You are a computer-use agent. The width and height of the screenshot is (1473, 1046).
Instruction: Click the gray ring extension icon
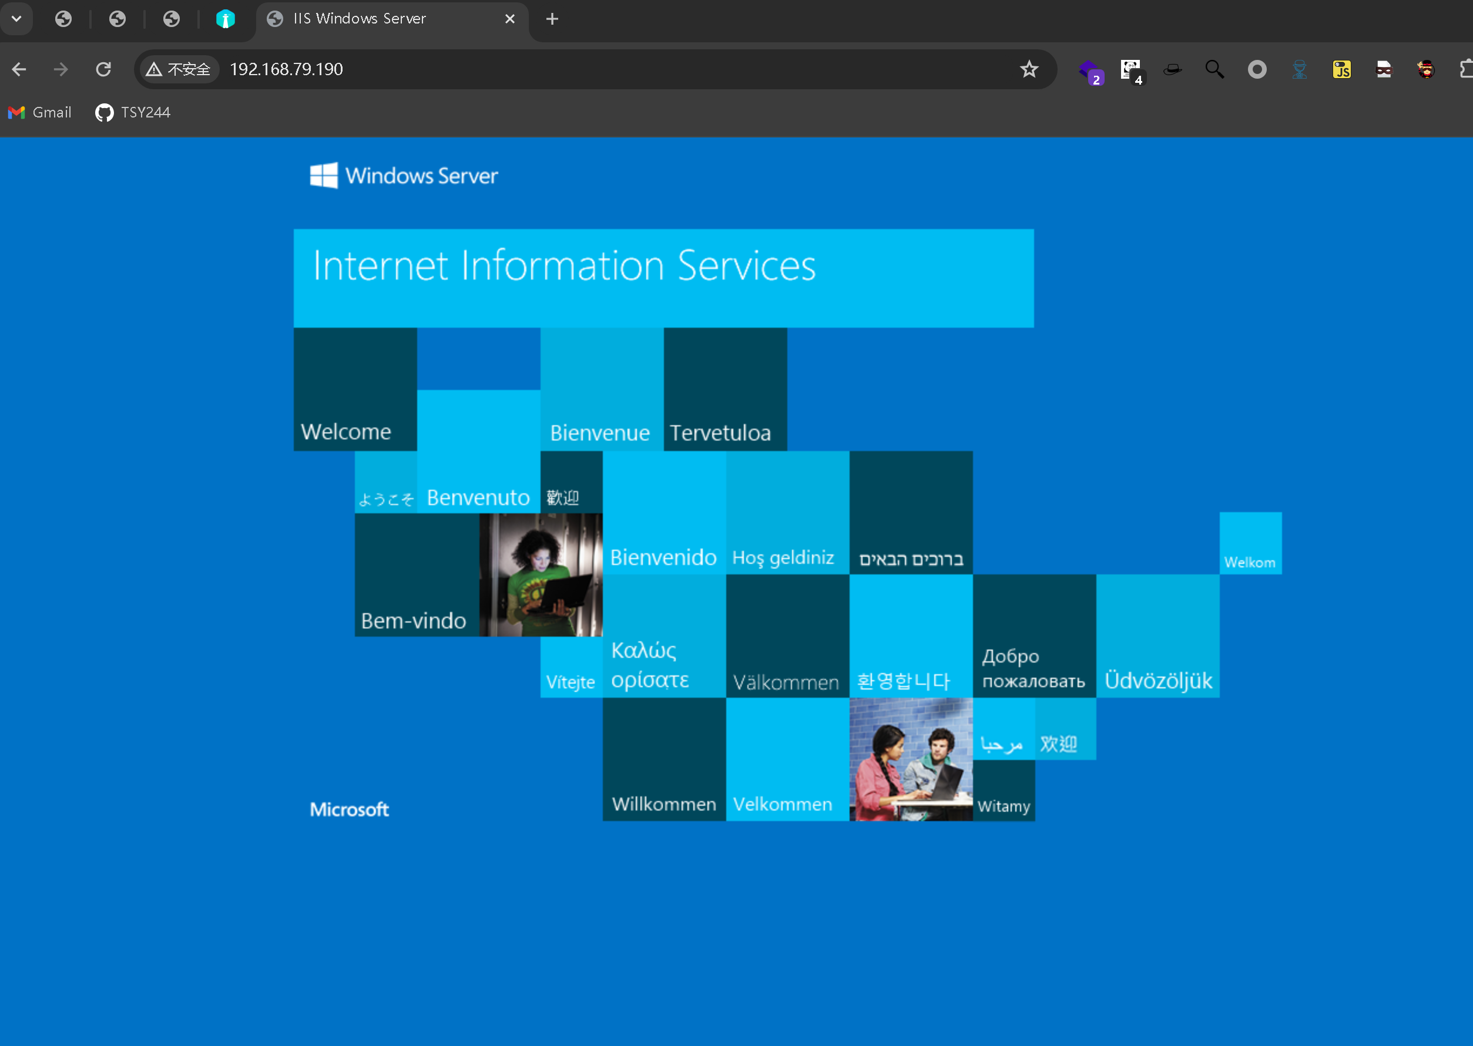[1257, 69]
